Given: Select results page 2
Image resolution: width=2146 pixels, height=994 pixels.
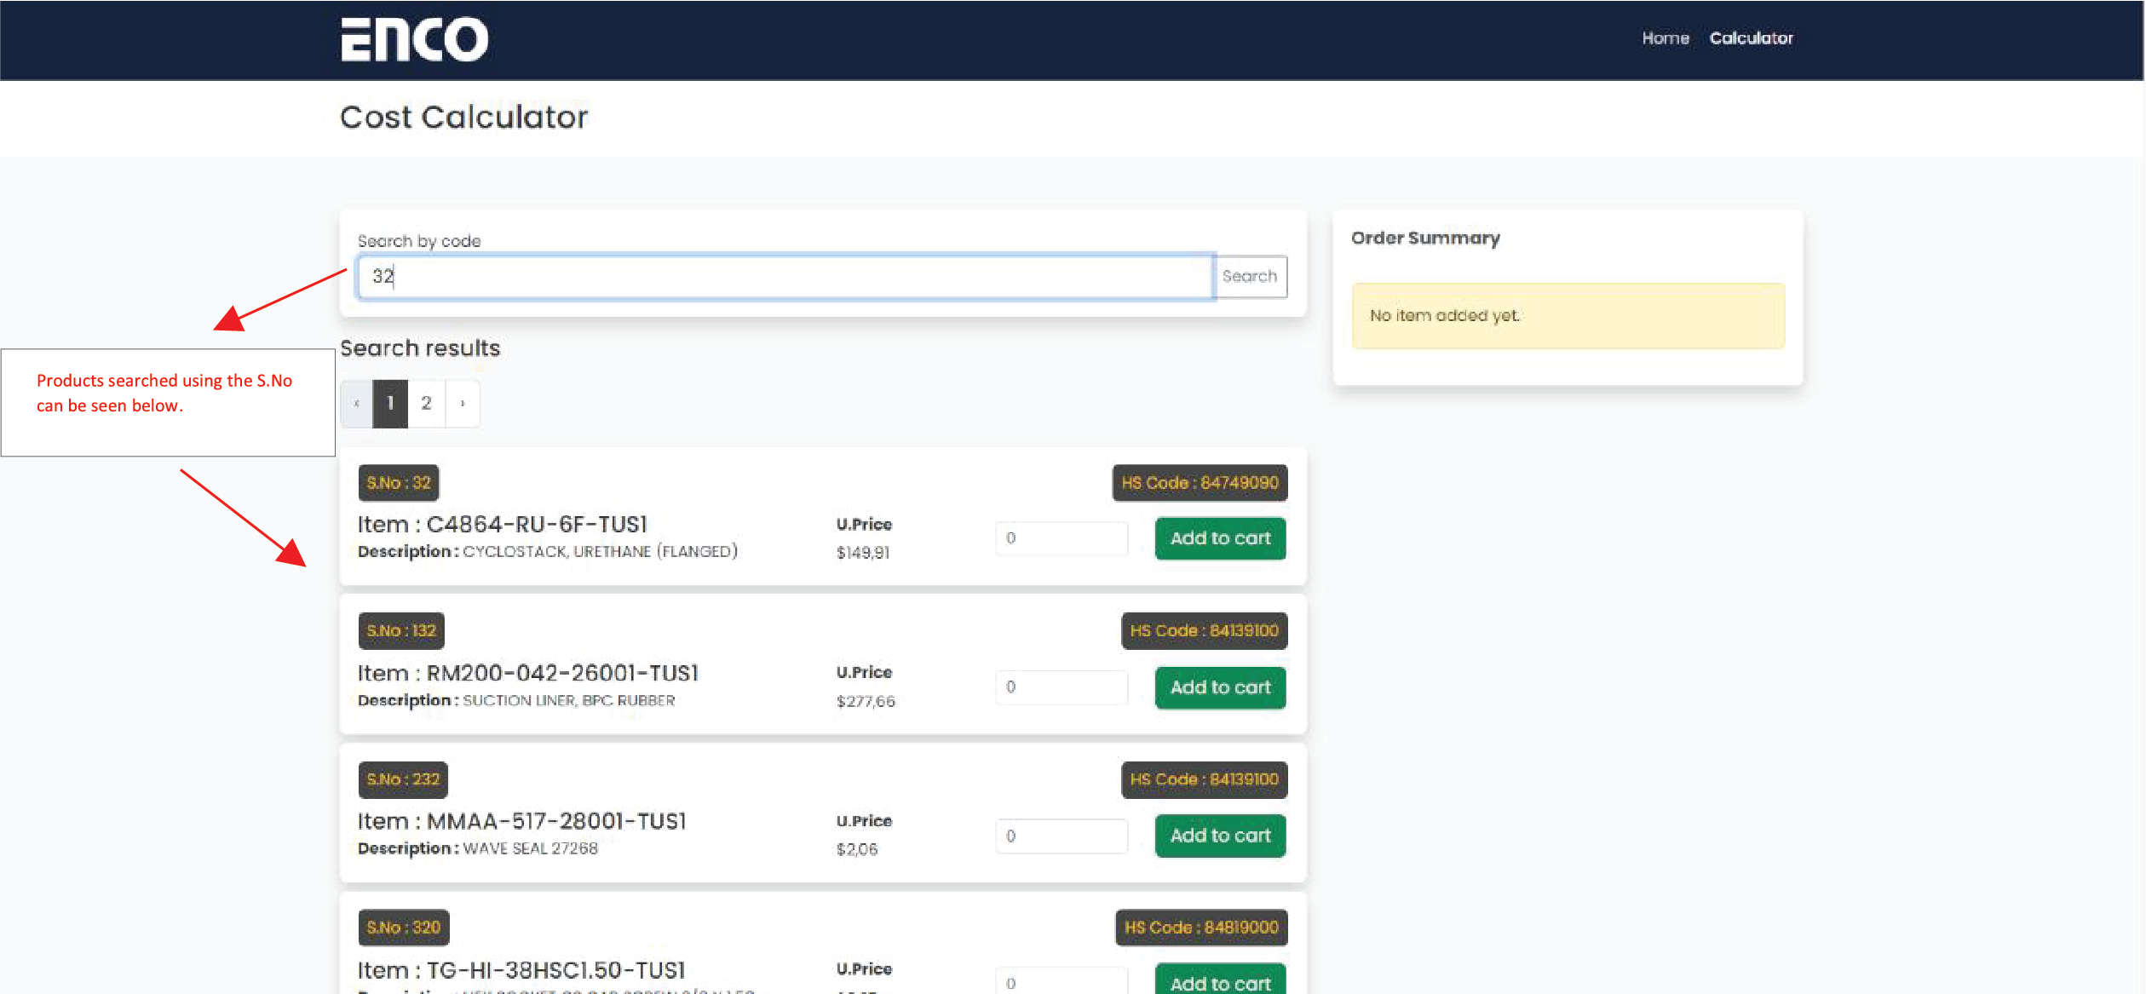Looking at the screenshot, I should tap(426, 403).
